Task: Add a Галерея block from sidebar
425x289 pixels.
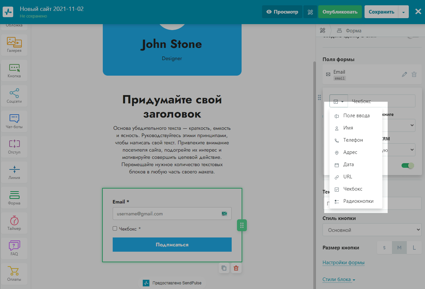Action: (x=14, y=45)
